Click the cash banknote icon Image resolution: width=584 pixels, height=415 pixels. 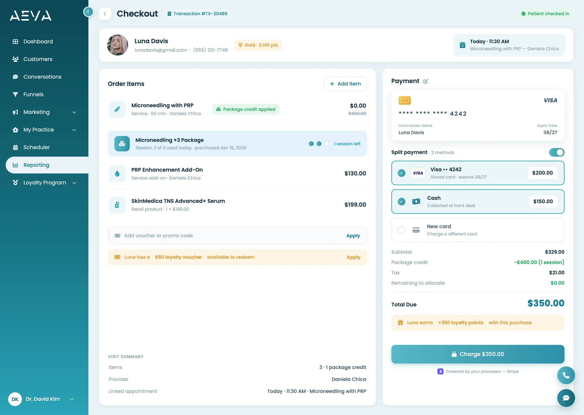pos(416,202)
